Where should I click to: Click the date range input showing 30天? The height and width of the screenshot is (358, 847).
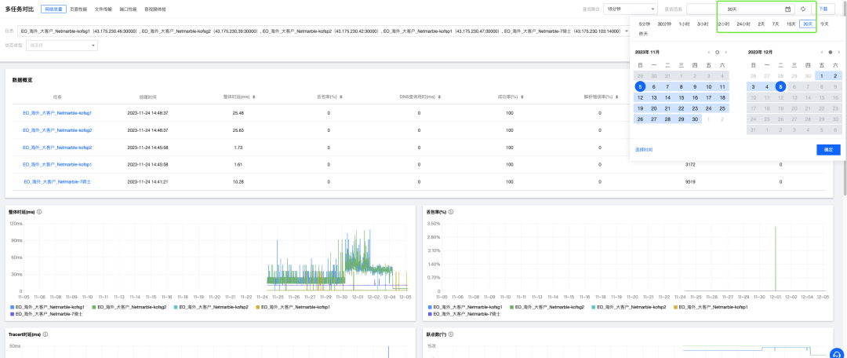[x=740, y=9]
